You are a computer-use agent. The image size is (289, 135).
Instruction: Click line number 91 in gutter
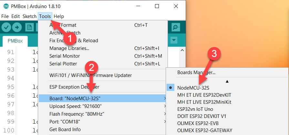[11, 52]
